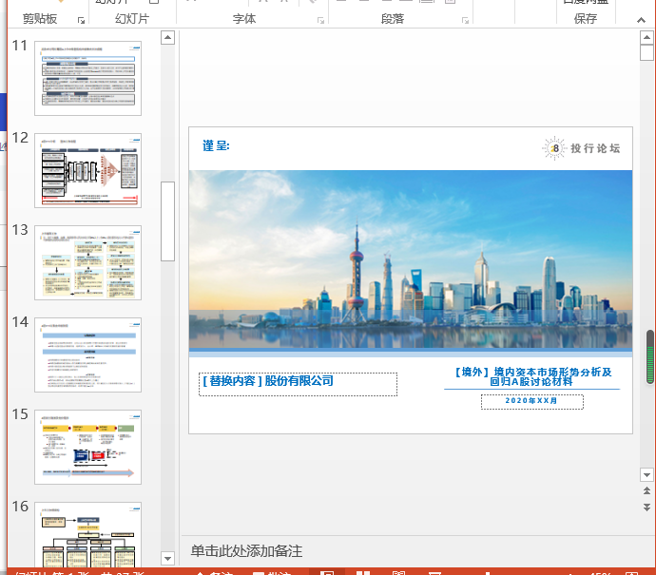Select the 谨呈: text on the slide

pyautogui.click(x=216, y=145)
